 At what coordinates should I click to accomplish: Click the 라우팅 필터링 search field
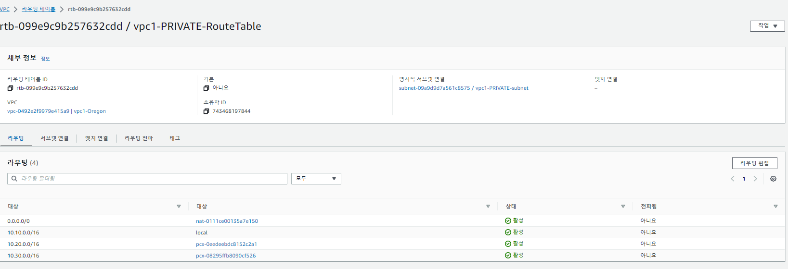tap(147, 179)
